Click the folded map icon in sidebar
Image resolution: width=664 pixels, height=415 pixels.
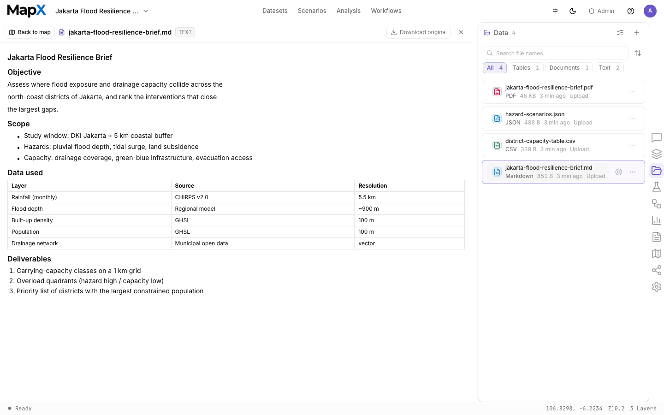(x=657, y=254)
